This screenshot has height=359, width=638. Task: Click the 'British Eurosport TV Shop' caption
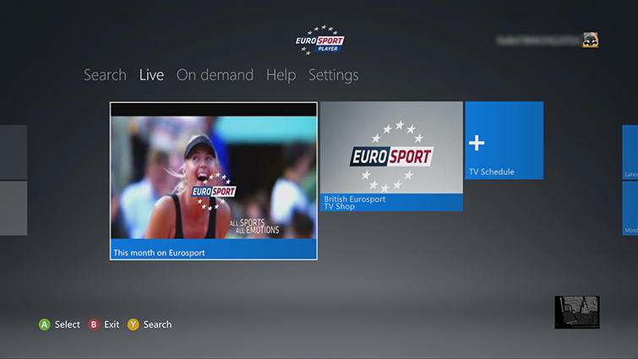(x=354, y=203)
